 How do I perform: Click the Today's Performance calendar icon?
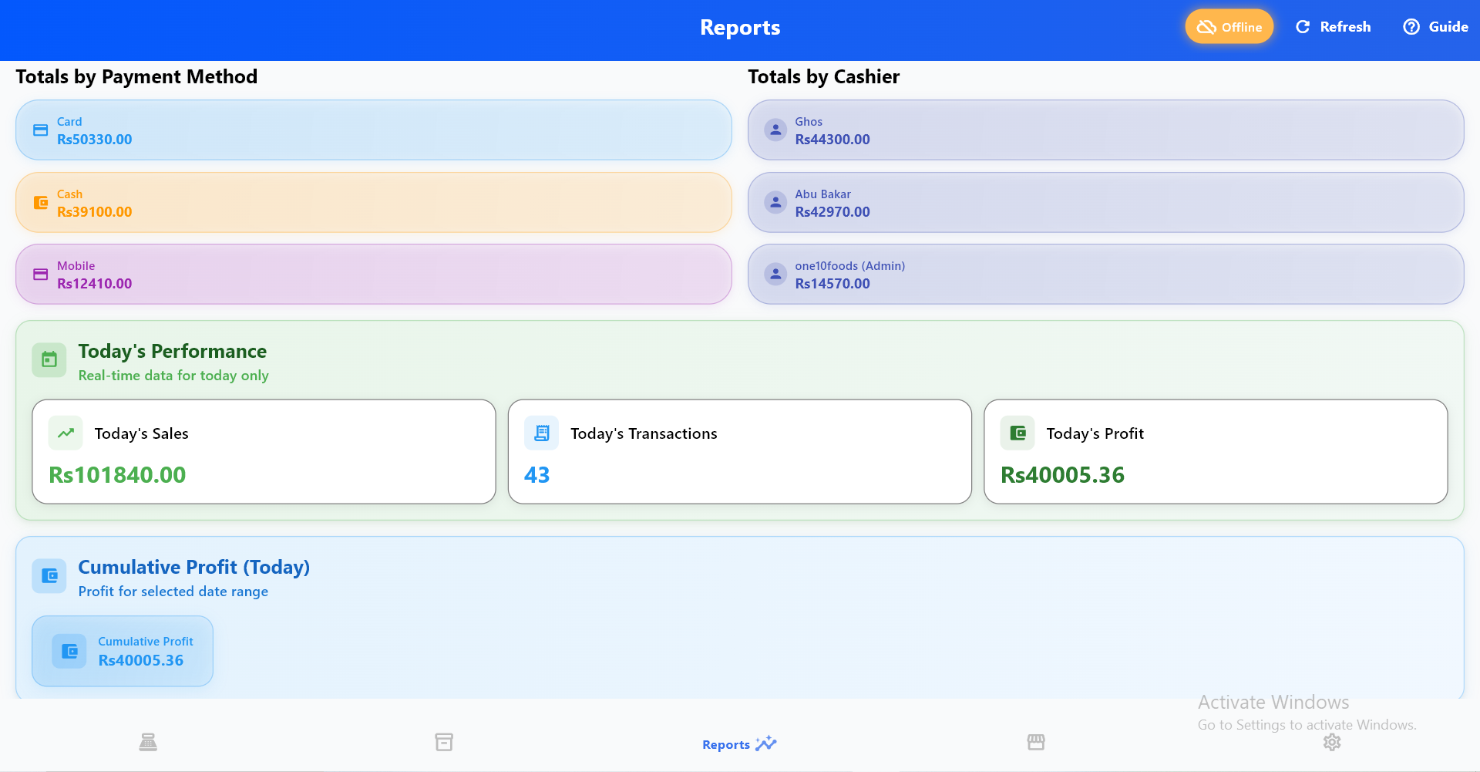pyautogui.click(x=49, y=359)
